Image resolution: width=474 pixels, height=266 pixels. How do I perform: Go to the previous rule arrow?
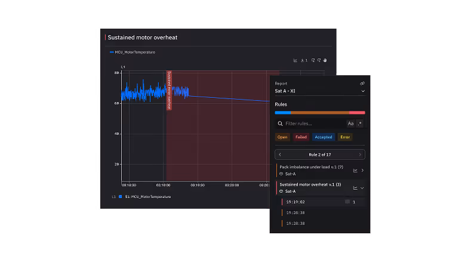click(x=280, y=154)
